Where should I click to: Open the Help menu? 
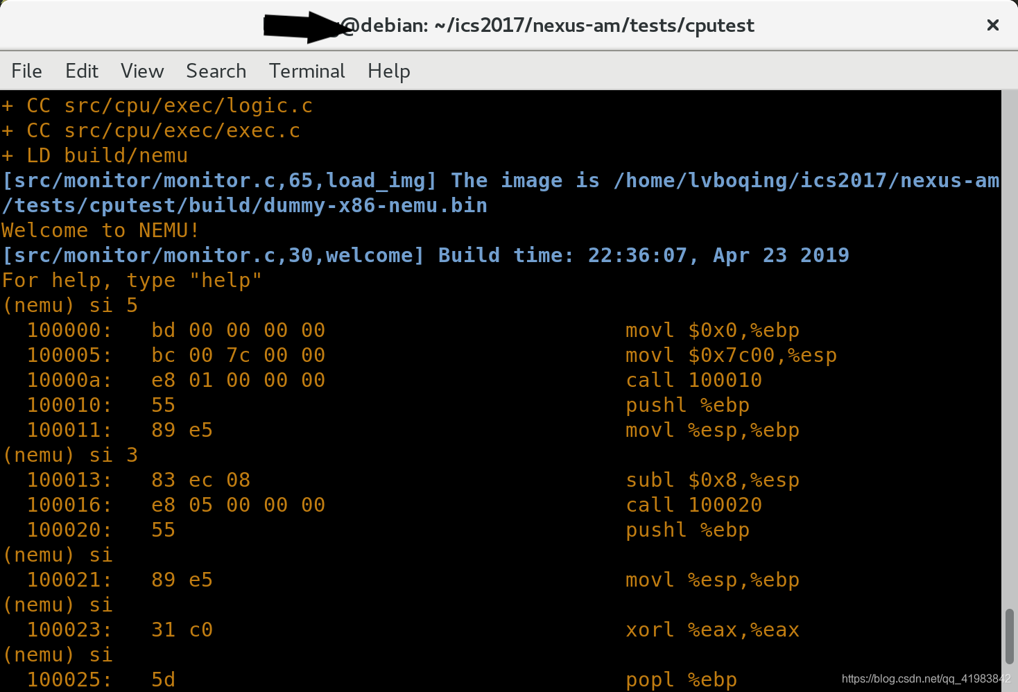pyautogui.click(x=389, y=71)
